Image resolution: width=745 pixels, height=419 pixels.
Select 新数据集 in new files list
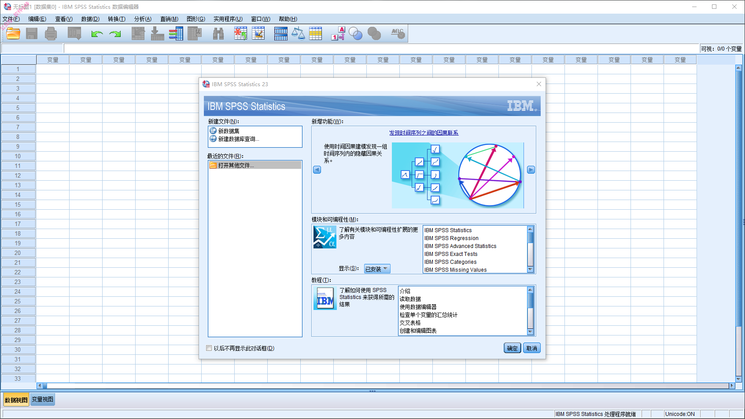pos(229,131)
